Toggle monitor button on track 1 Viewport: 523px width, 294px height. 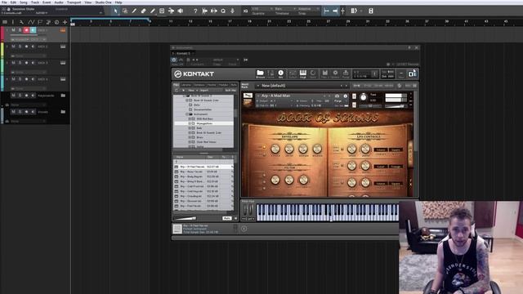33,30
